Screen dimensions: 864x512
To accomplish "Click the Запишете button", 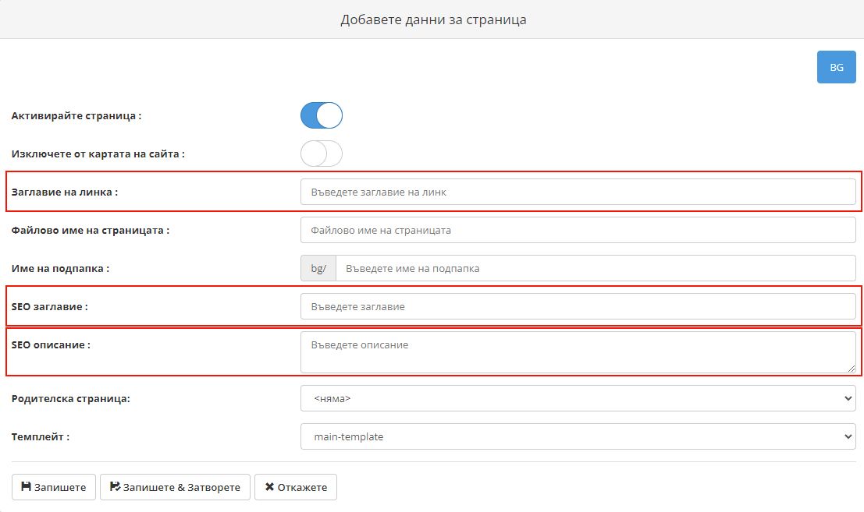I will tap(52, 486).
